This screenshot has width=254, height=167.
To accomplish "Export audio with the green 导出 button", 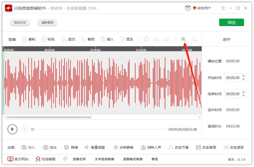I will (231, 22).
